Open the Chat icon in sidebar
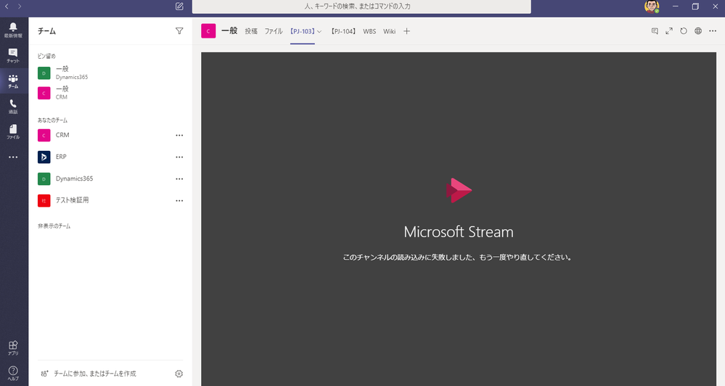The height and width of the screenshot is (386, 725). [13, 55]
